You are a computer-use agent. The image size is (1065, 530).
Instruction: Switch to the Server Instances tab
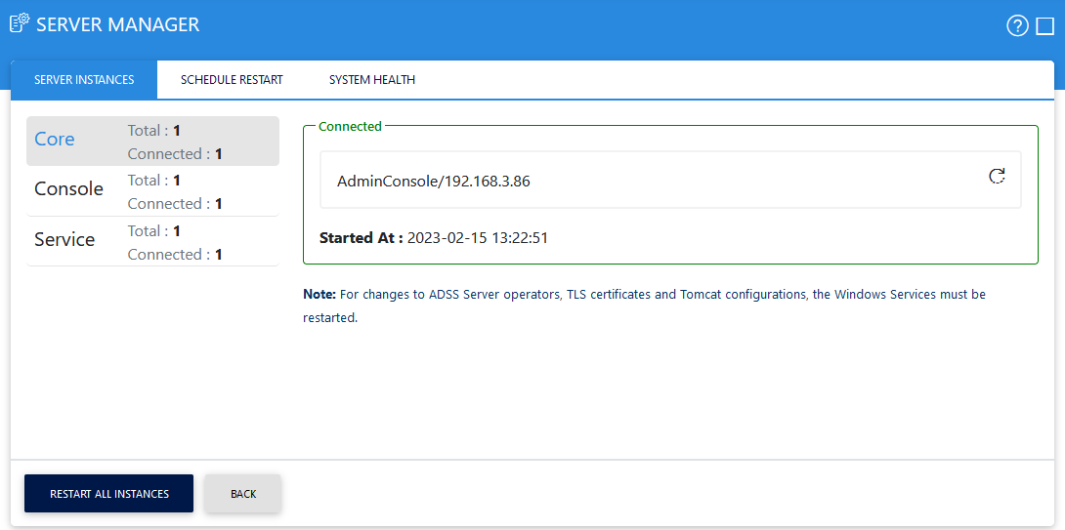pos(84,80)
